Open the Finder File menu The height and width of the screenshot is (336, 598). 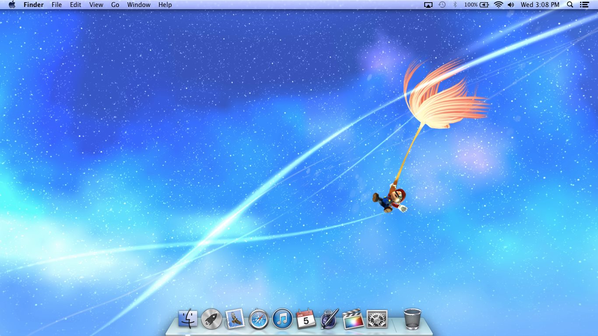click(x=56, y=5)
